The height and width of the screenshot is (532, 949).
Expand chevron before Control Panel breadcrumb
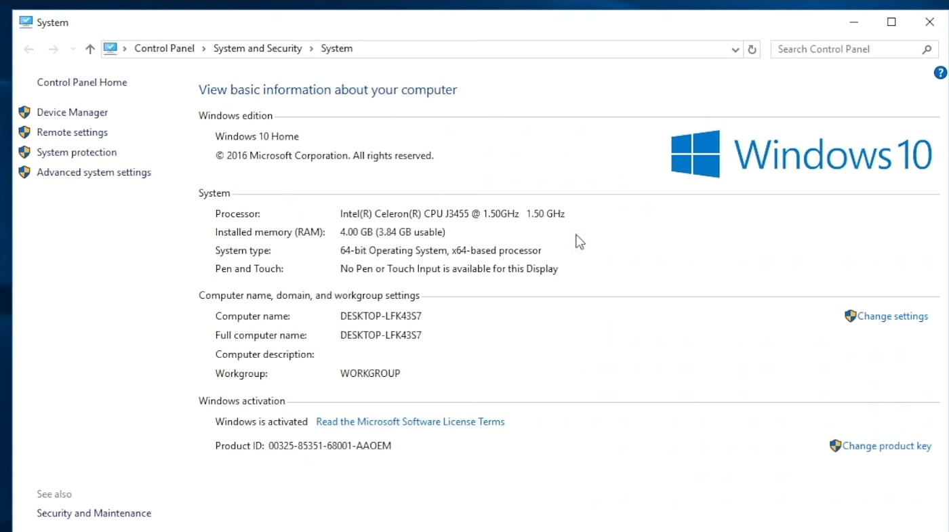pyautogui.click(x=125, y=49)
